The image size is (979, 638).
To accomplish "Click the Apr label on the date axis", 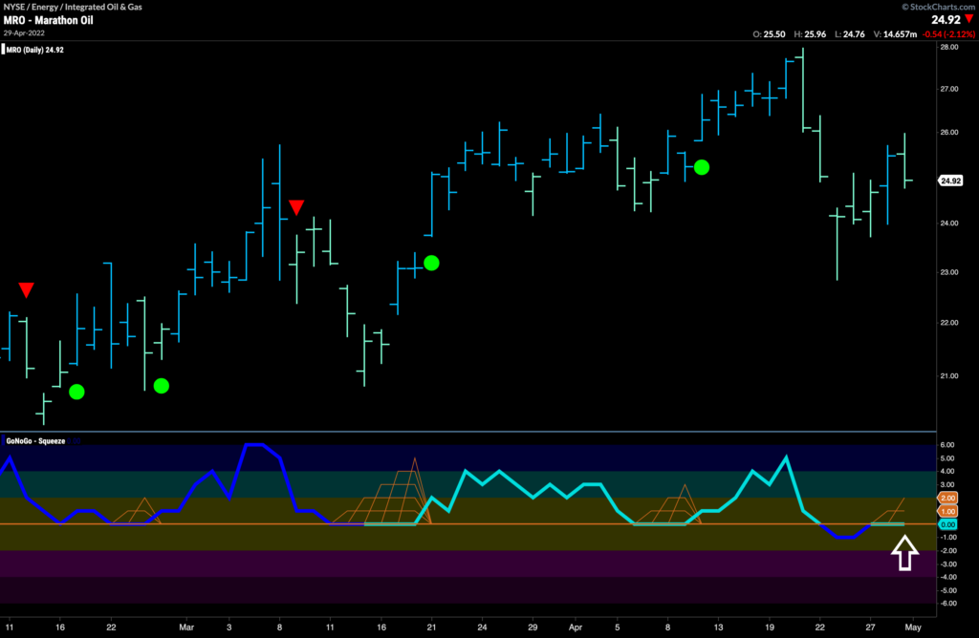I will coord(575,627).
